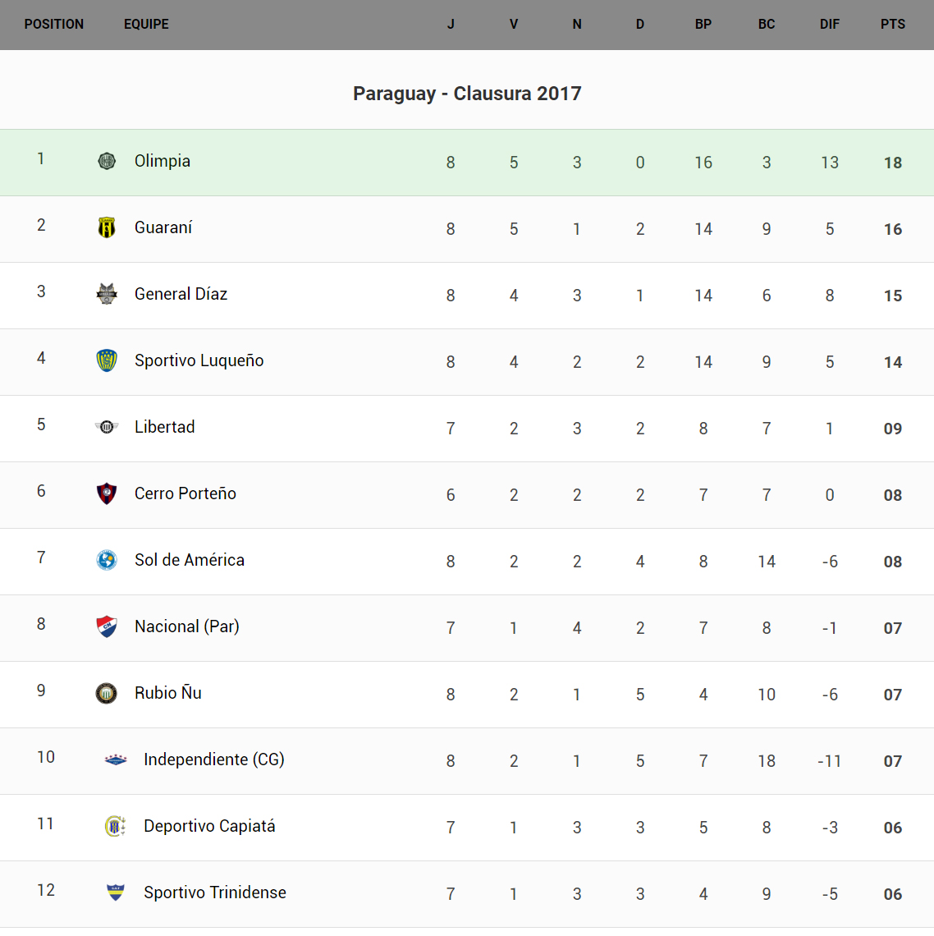Viewport: 934px width, 936px height.
Task: Click the Independiente (CG) logo
Action: pyautogui.click(x=116, y=759)
